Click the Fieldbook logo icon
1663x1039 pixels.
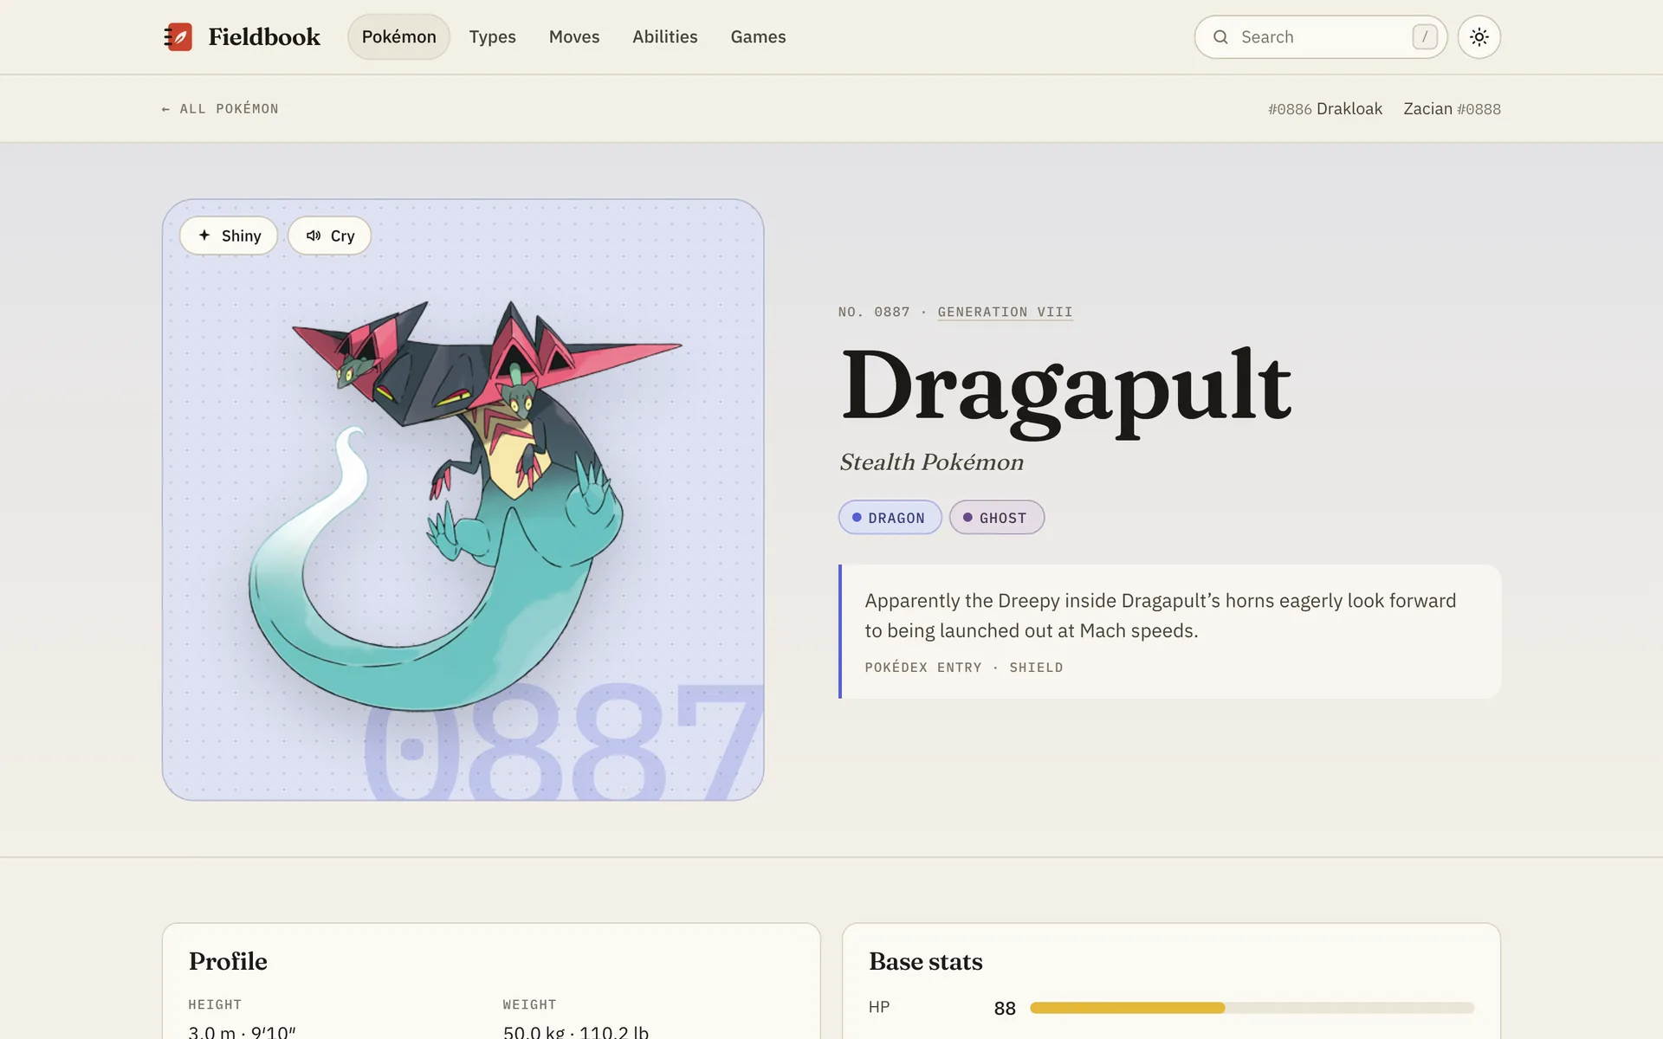click(178, 36)
